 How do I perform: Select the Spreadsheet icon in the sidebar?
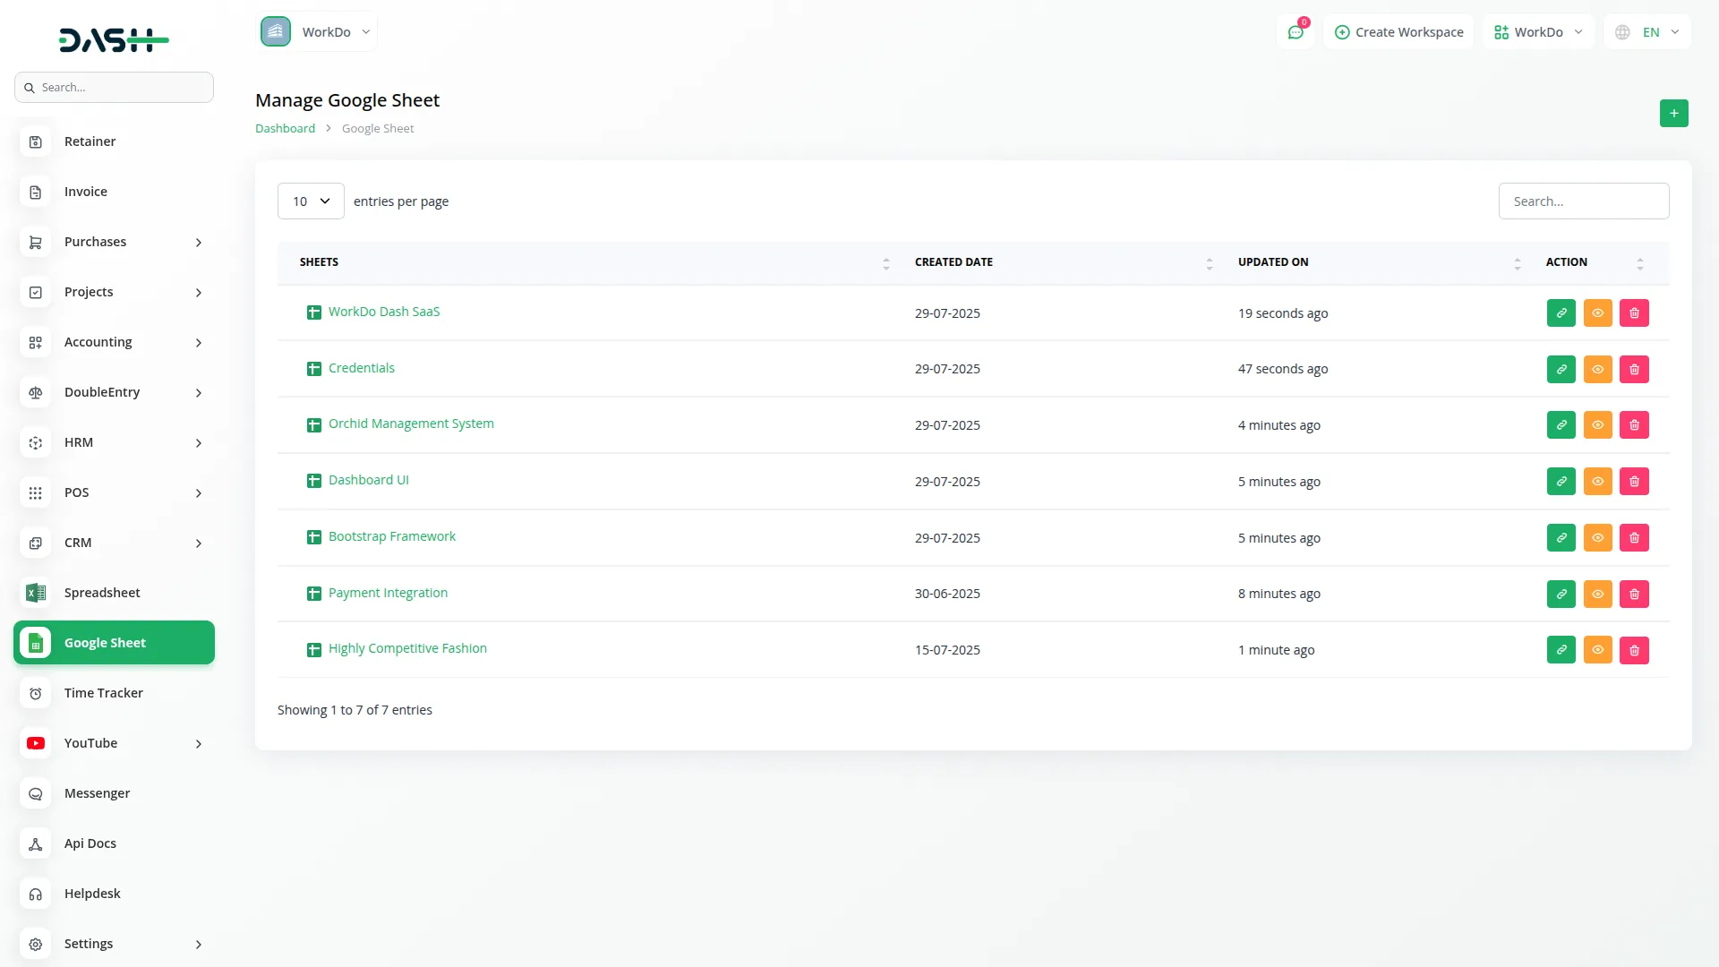tap(35, 592)
